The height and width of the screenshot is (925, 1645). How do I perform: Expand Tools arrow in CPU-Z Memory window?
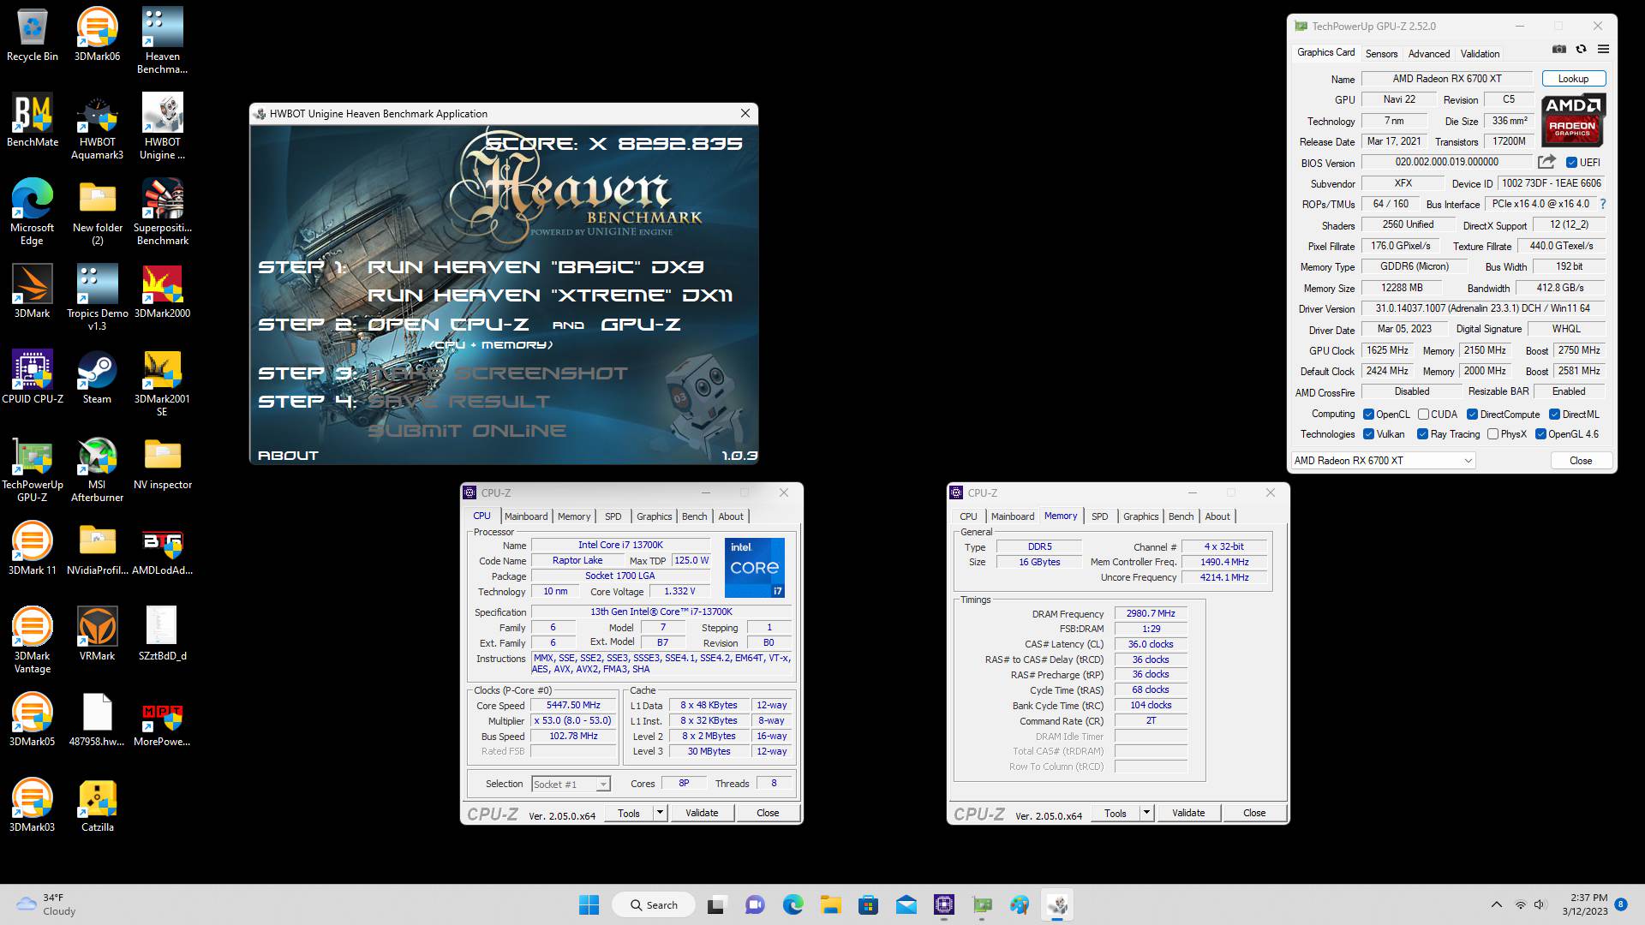[1146, 813]
